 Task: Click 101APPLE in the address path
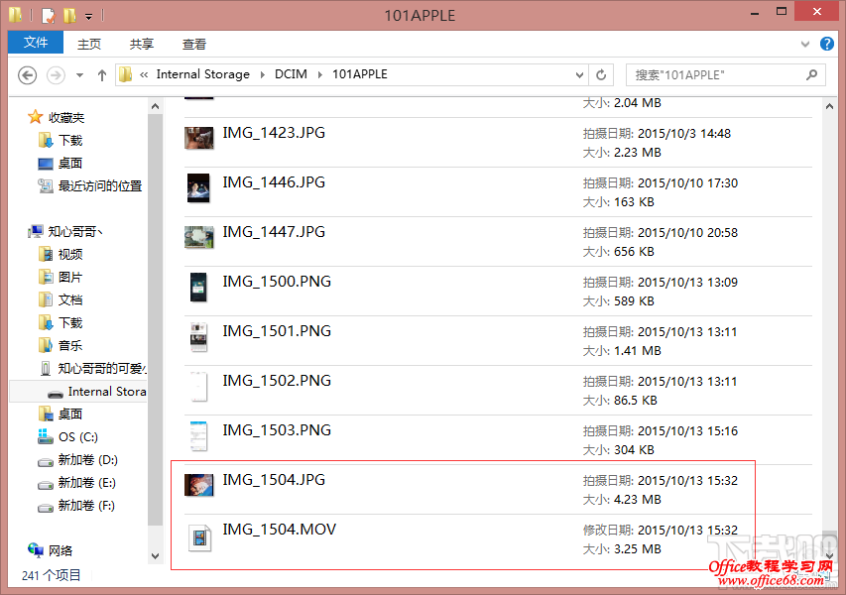[x=360, y=74]
